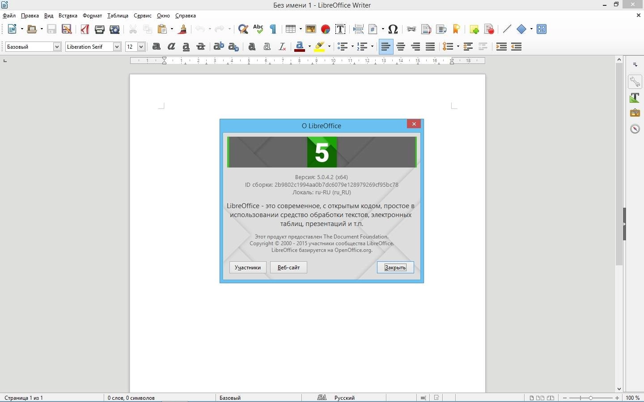Screen dimensions: 644x402
Task: Open paragraph style dropdown 'Базовый'
Action: click(x=57, y=46)
